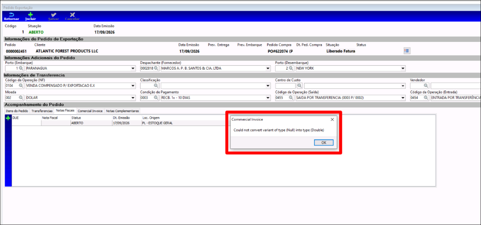Expand the NEW YORK port dropdown

click(x=403, y=68)
